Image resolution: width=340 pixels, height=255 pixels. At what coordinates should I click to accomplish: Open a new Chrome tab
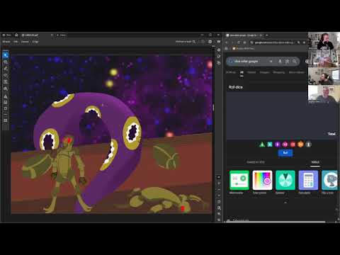click(x=267, y=35)
